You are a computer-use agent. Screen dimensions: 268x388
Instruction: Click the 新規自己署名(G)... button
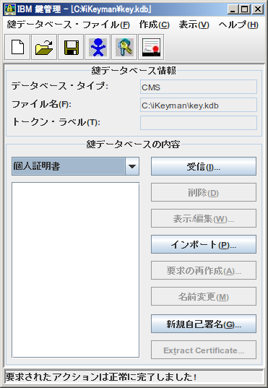[x=204, y=324]
